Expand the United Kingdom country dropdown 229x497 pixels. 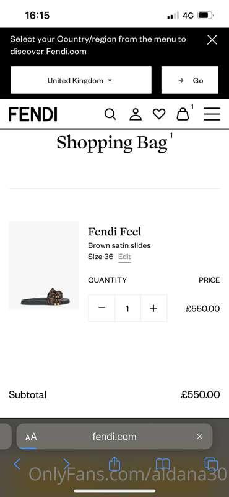point(81,80)
